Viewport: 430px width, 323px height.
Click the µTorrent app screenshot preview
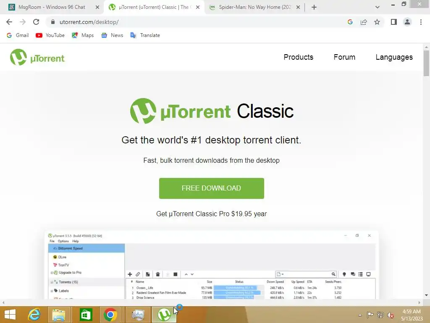click(x=212, y=265)
